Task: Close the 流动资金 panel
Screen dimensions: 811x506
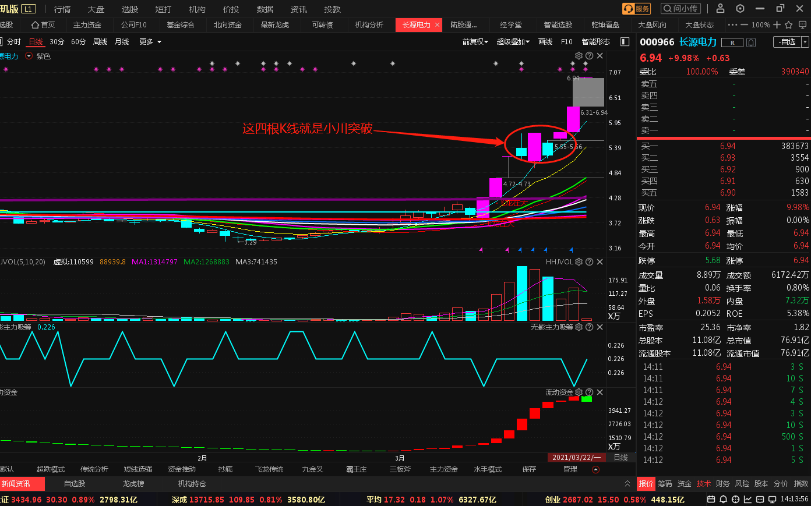Action: 600,392
